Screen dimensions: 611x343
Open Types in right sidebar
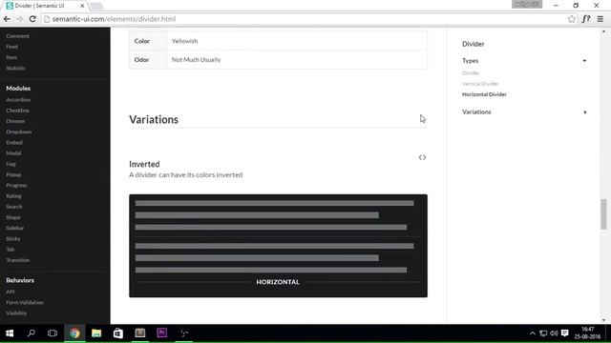coord(470,61)
